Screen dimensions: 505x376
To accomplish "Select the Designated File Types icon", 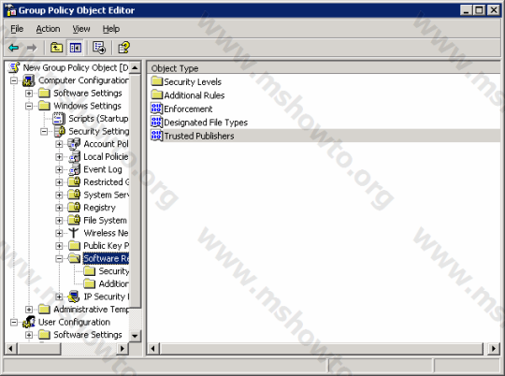I will 156,123.
